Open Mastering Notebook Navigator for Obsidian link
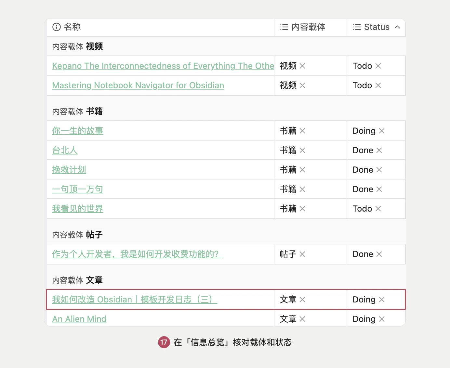Screen dimensions: 450x368 138,85
